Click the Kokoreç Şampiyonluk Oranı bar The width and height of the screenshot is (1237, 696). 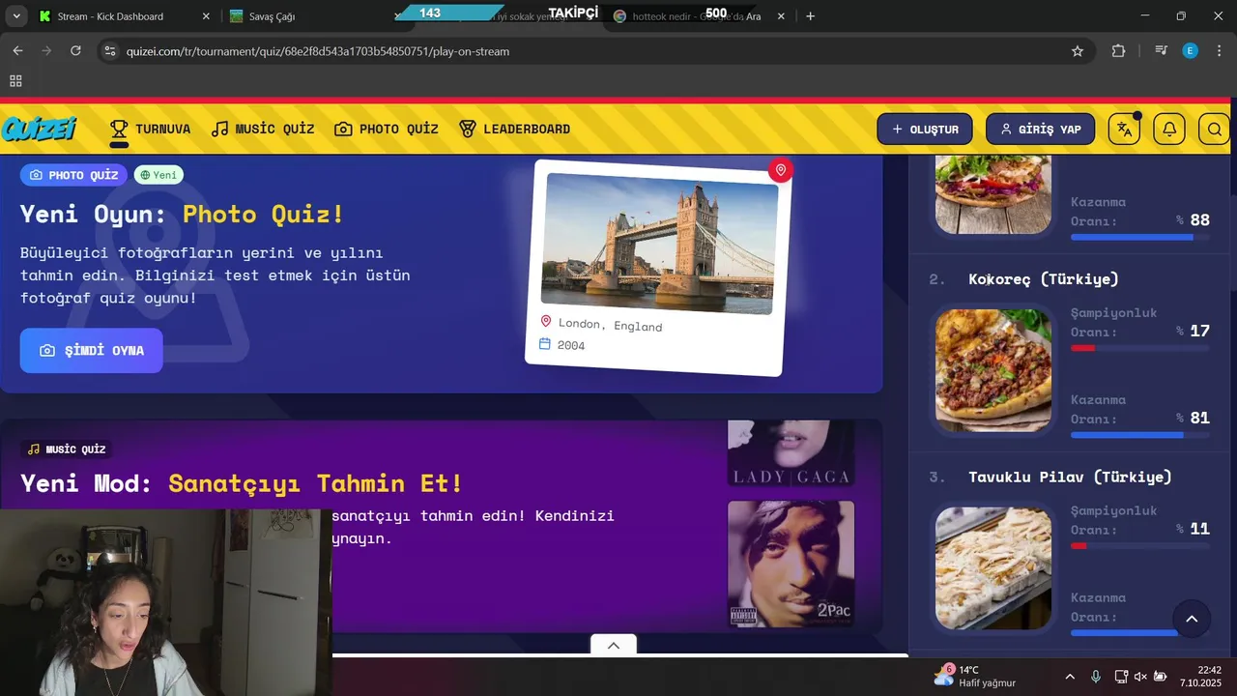pos(1140,348)
